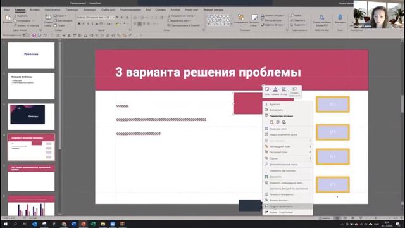405x228 pixels.
Task: Select Create Comment (Создать примечание) in context menu
Action: pos(287,206)
